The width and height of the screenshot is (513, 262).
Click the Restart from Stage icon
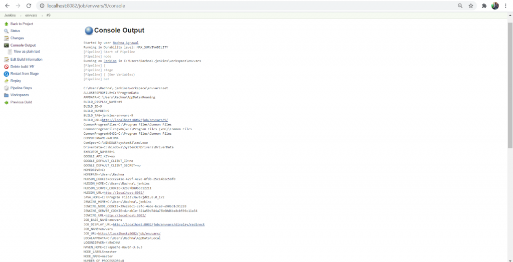pos(6,74)
